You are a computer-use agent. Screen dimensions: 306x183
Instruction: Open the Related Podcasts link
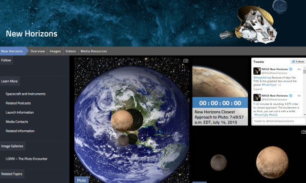tap(18, 103)
